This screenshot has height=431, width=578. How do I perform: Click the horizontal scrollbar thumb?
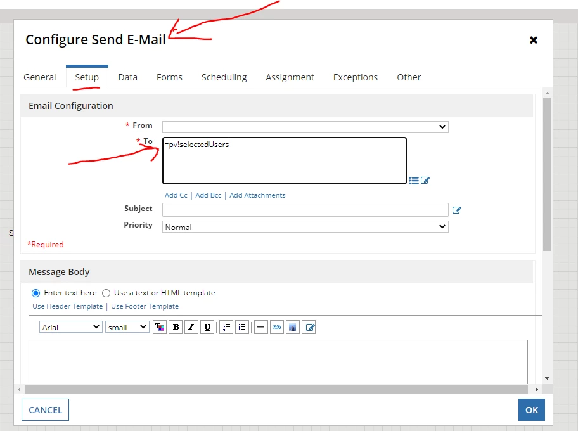coord(276,389)
